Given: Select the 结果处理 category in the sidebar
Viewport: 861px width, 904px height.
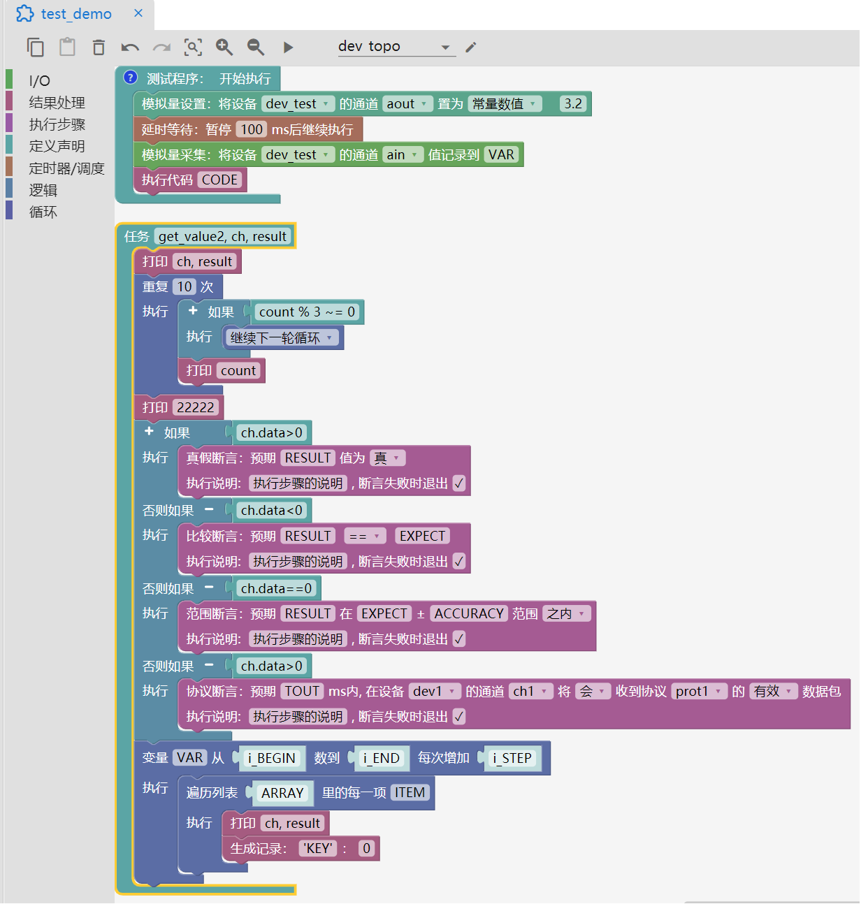Looking at the screenshot, I should pos(57,103).
